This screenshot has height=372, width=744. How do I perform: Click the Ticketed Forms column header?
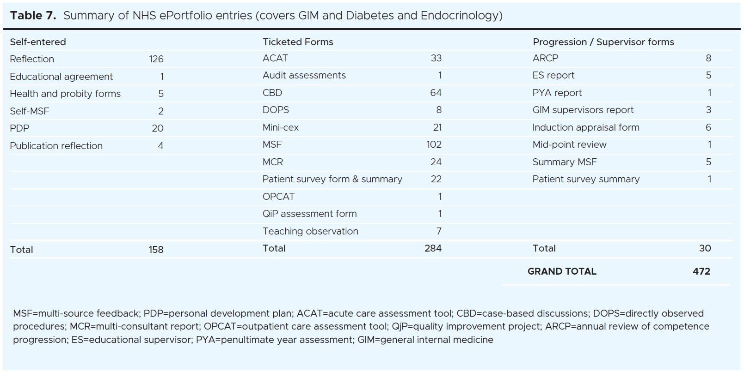[298, 42]
